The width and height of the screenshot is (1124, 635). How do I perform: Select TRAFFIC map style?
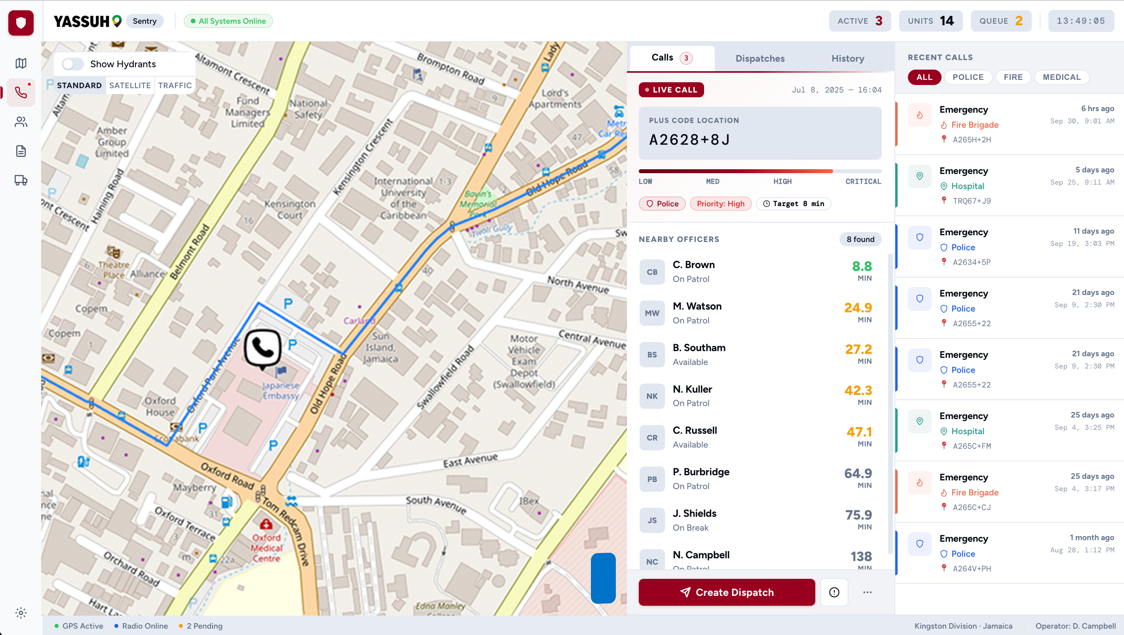point(175,85)
